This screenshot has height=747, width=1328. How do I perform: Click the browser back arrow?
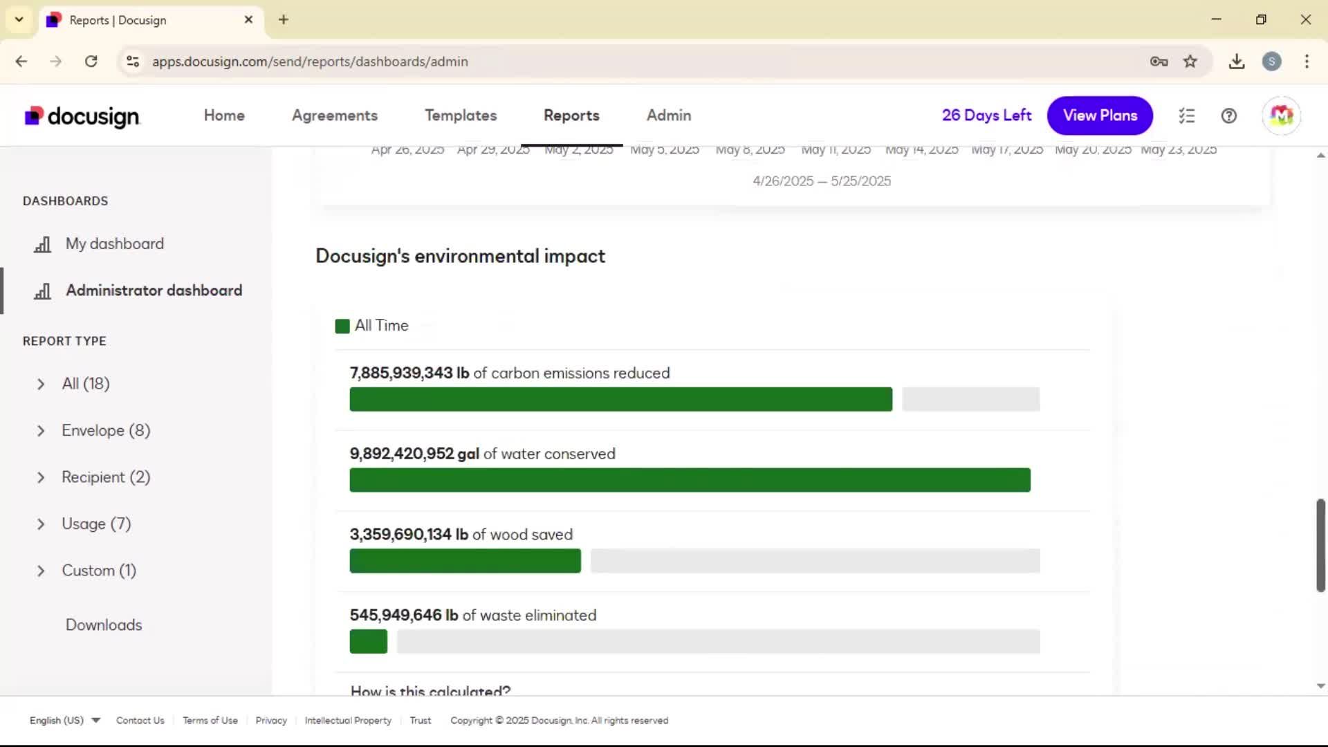pos(21,62)
